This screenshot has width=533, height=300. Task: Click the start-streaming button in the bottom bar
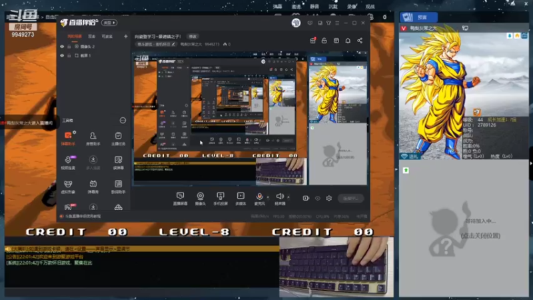tap(350, 198)
